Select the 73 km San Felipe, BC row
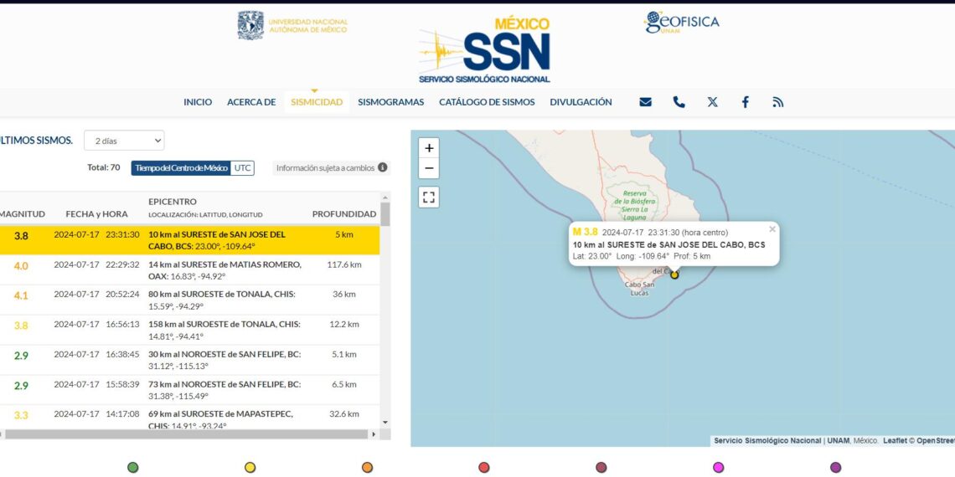This screenshot has height=477, width=955. [x=188, y=390]
